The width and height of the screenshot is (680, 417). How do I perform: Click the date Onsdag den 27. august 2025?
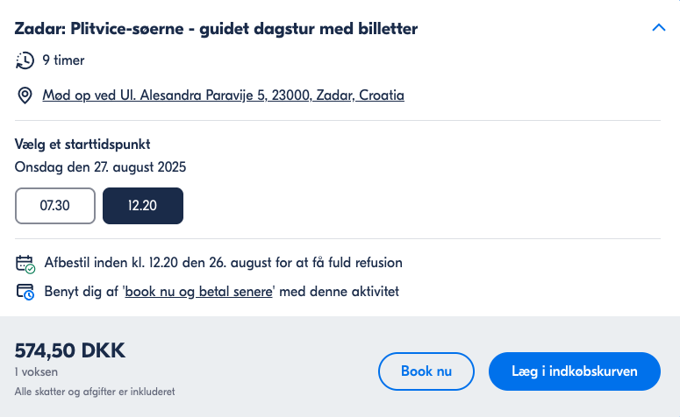pyautogui.click(x=100, y=167)
